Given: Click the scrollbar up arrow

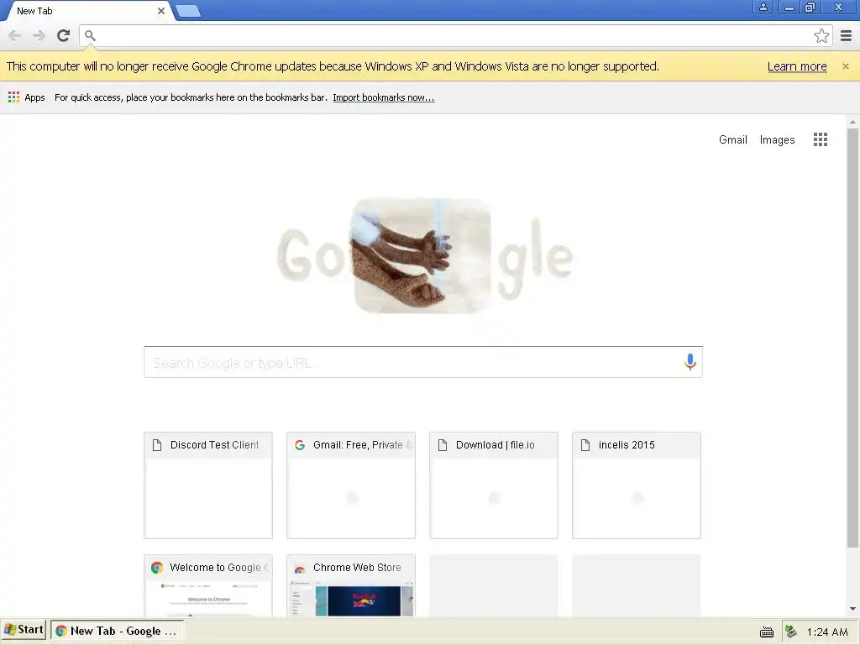Looking at the screenshot, I should pyautogui.click(x=852, y=121).
